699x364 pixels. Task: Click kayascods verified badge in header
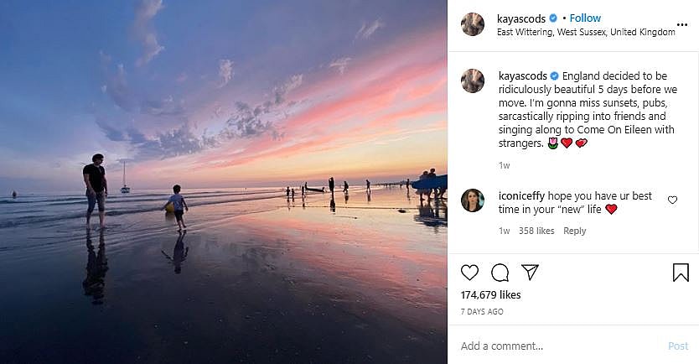553,18
